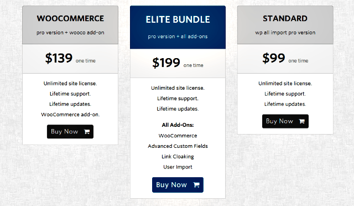Click cart icon in Standard Buy Now button
The image size is (354, 206).
click(x=302, y=121)
